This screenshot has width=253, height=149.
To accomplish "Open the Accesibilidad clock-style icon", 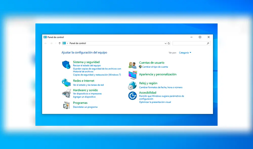I will pos(132,95).
